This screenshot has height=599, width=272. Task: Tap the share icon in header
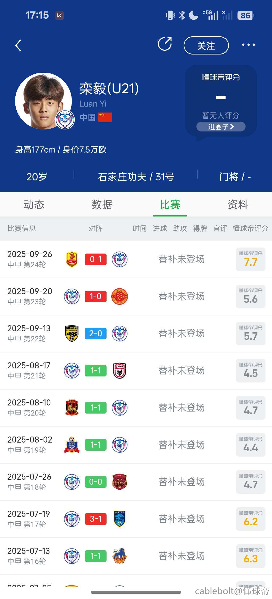point(165,44)
